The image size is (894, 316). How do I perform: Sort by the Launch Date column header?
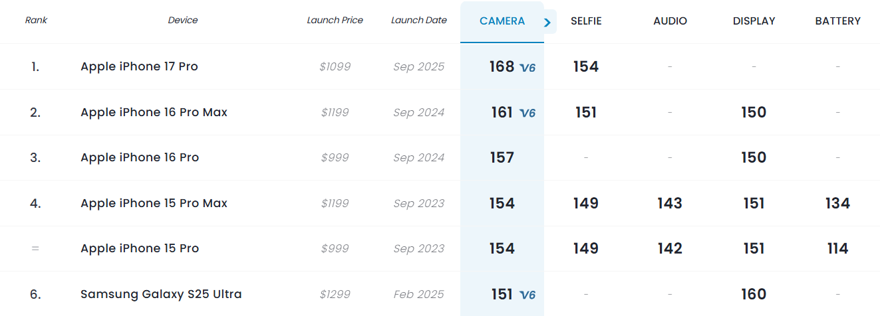(418, 20)
